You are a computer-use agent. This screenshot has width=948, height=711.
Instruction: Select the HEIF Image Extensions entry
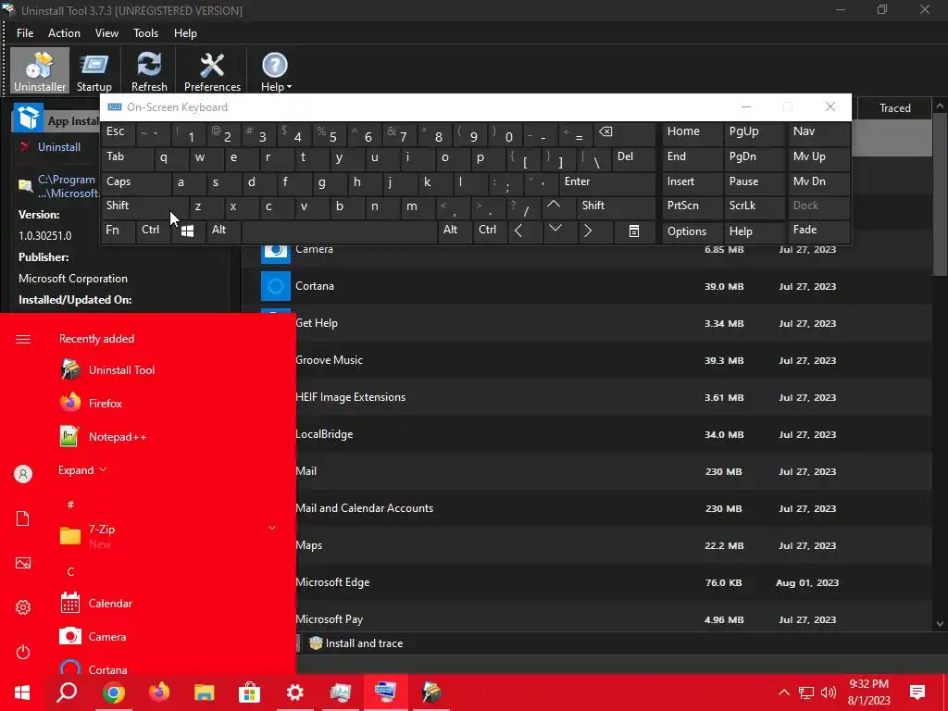coord(586,397)
